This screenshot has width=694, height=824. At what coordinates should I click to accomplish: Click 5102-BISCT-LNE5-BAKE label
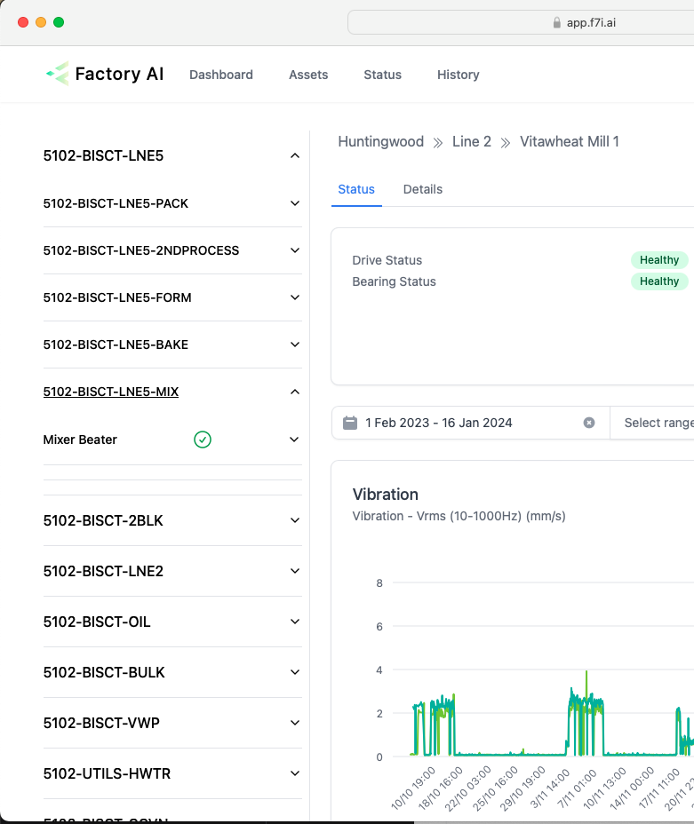(116, 345)
